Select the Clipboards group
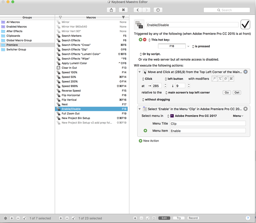This screenshot has width=256, height=223. 27,36
